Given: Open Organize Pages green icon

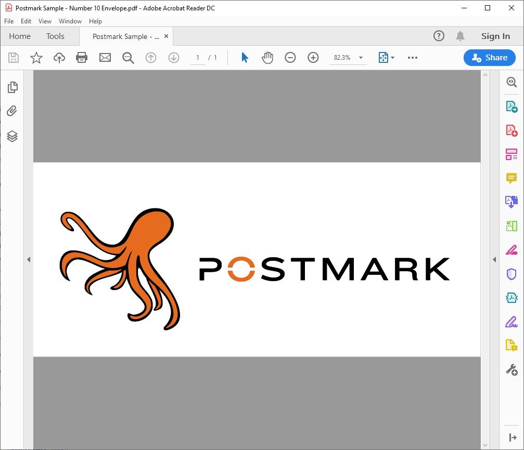Looking at the screenshot, I should [x=512, y=226].
